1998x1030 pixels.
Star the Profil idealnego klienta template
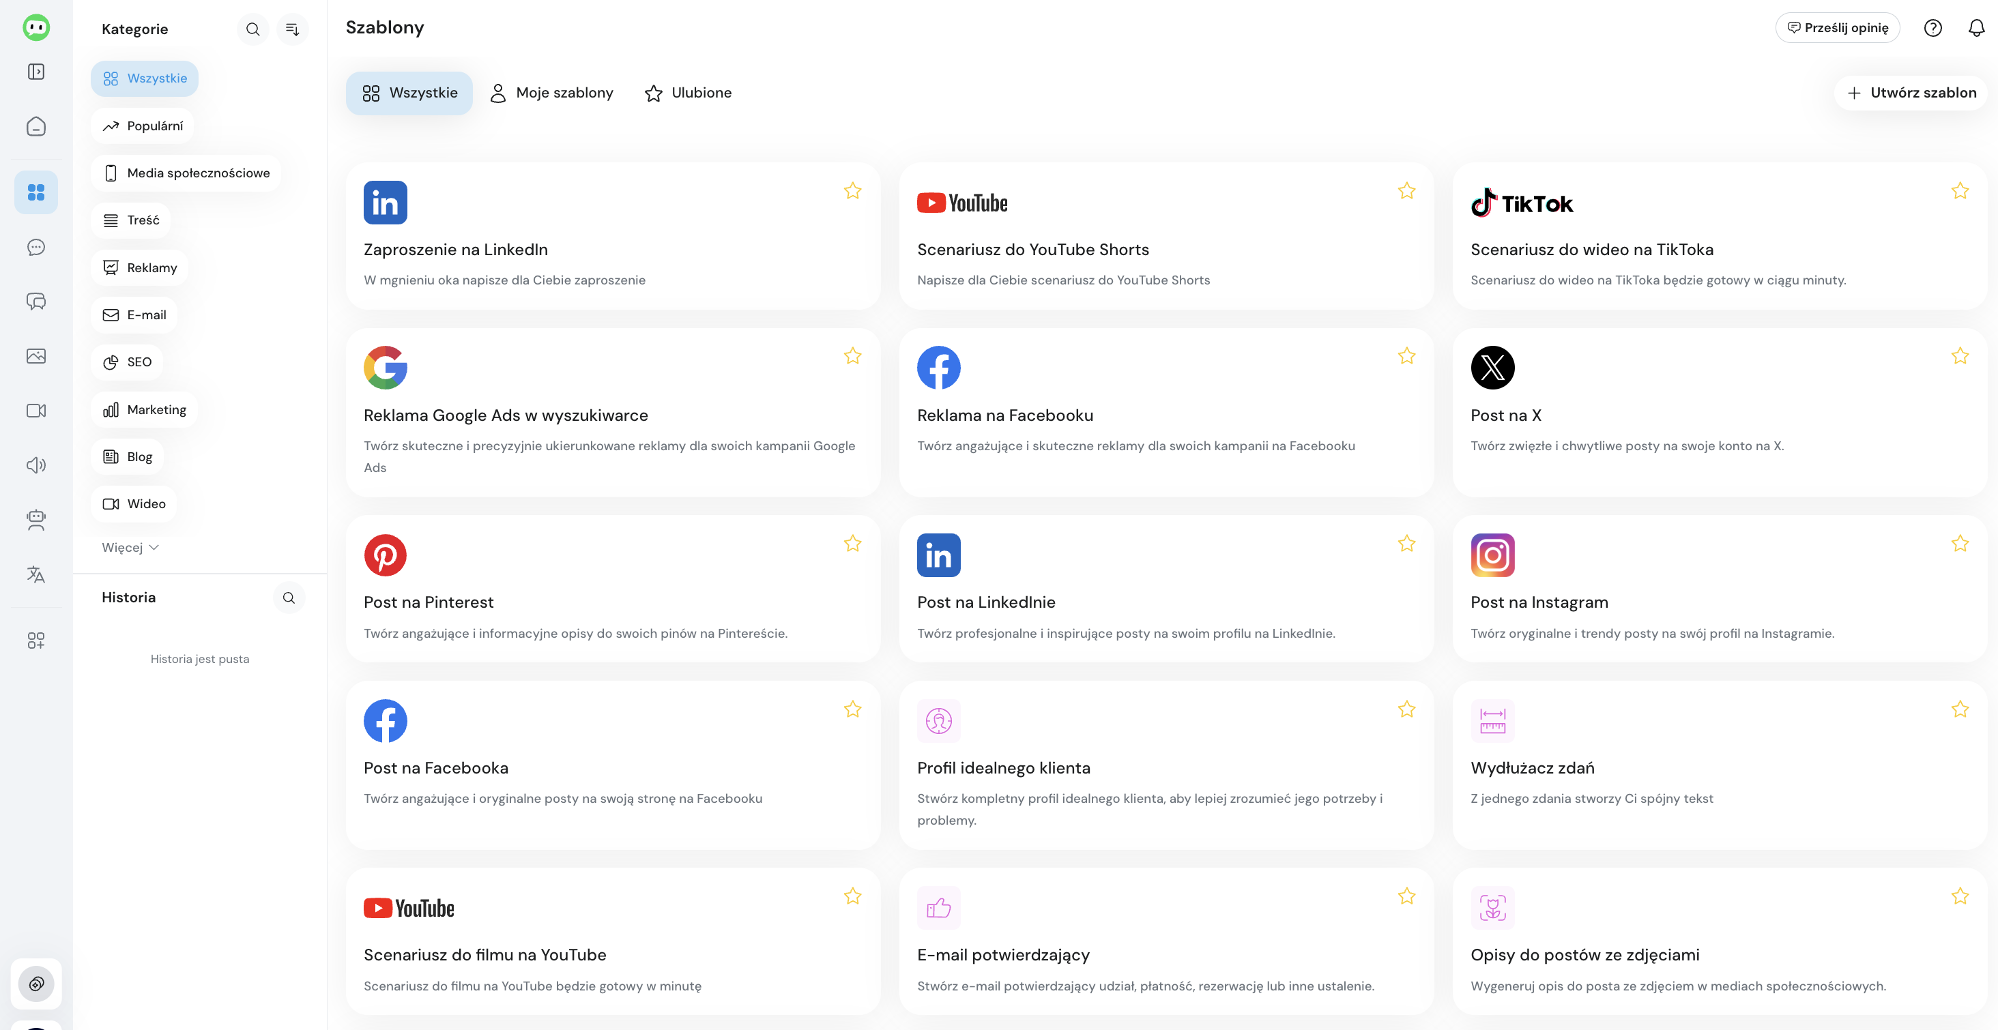pos(1406,709)
